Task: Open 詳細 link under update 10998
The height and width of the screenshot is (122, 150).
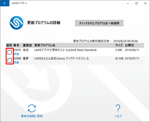Action: [16, 62]
